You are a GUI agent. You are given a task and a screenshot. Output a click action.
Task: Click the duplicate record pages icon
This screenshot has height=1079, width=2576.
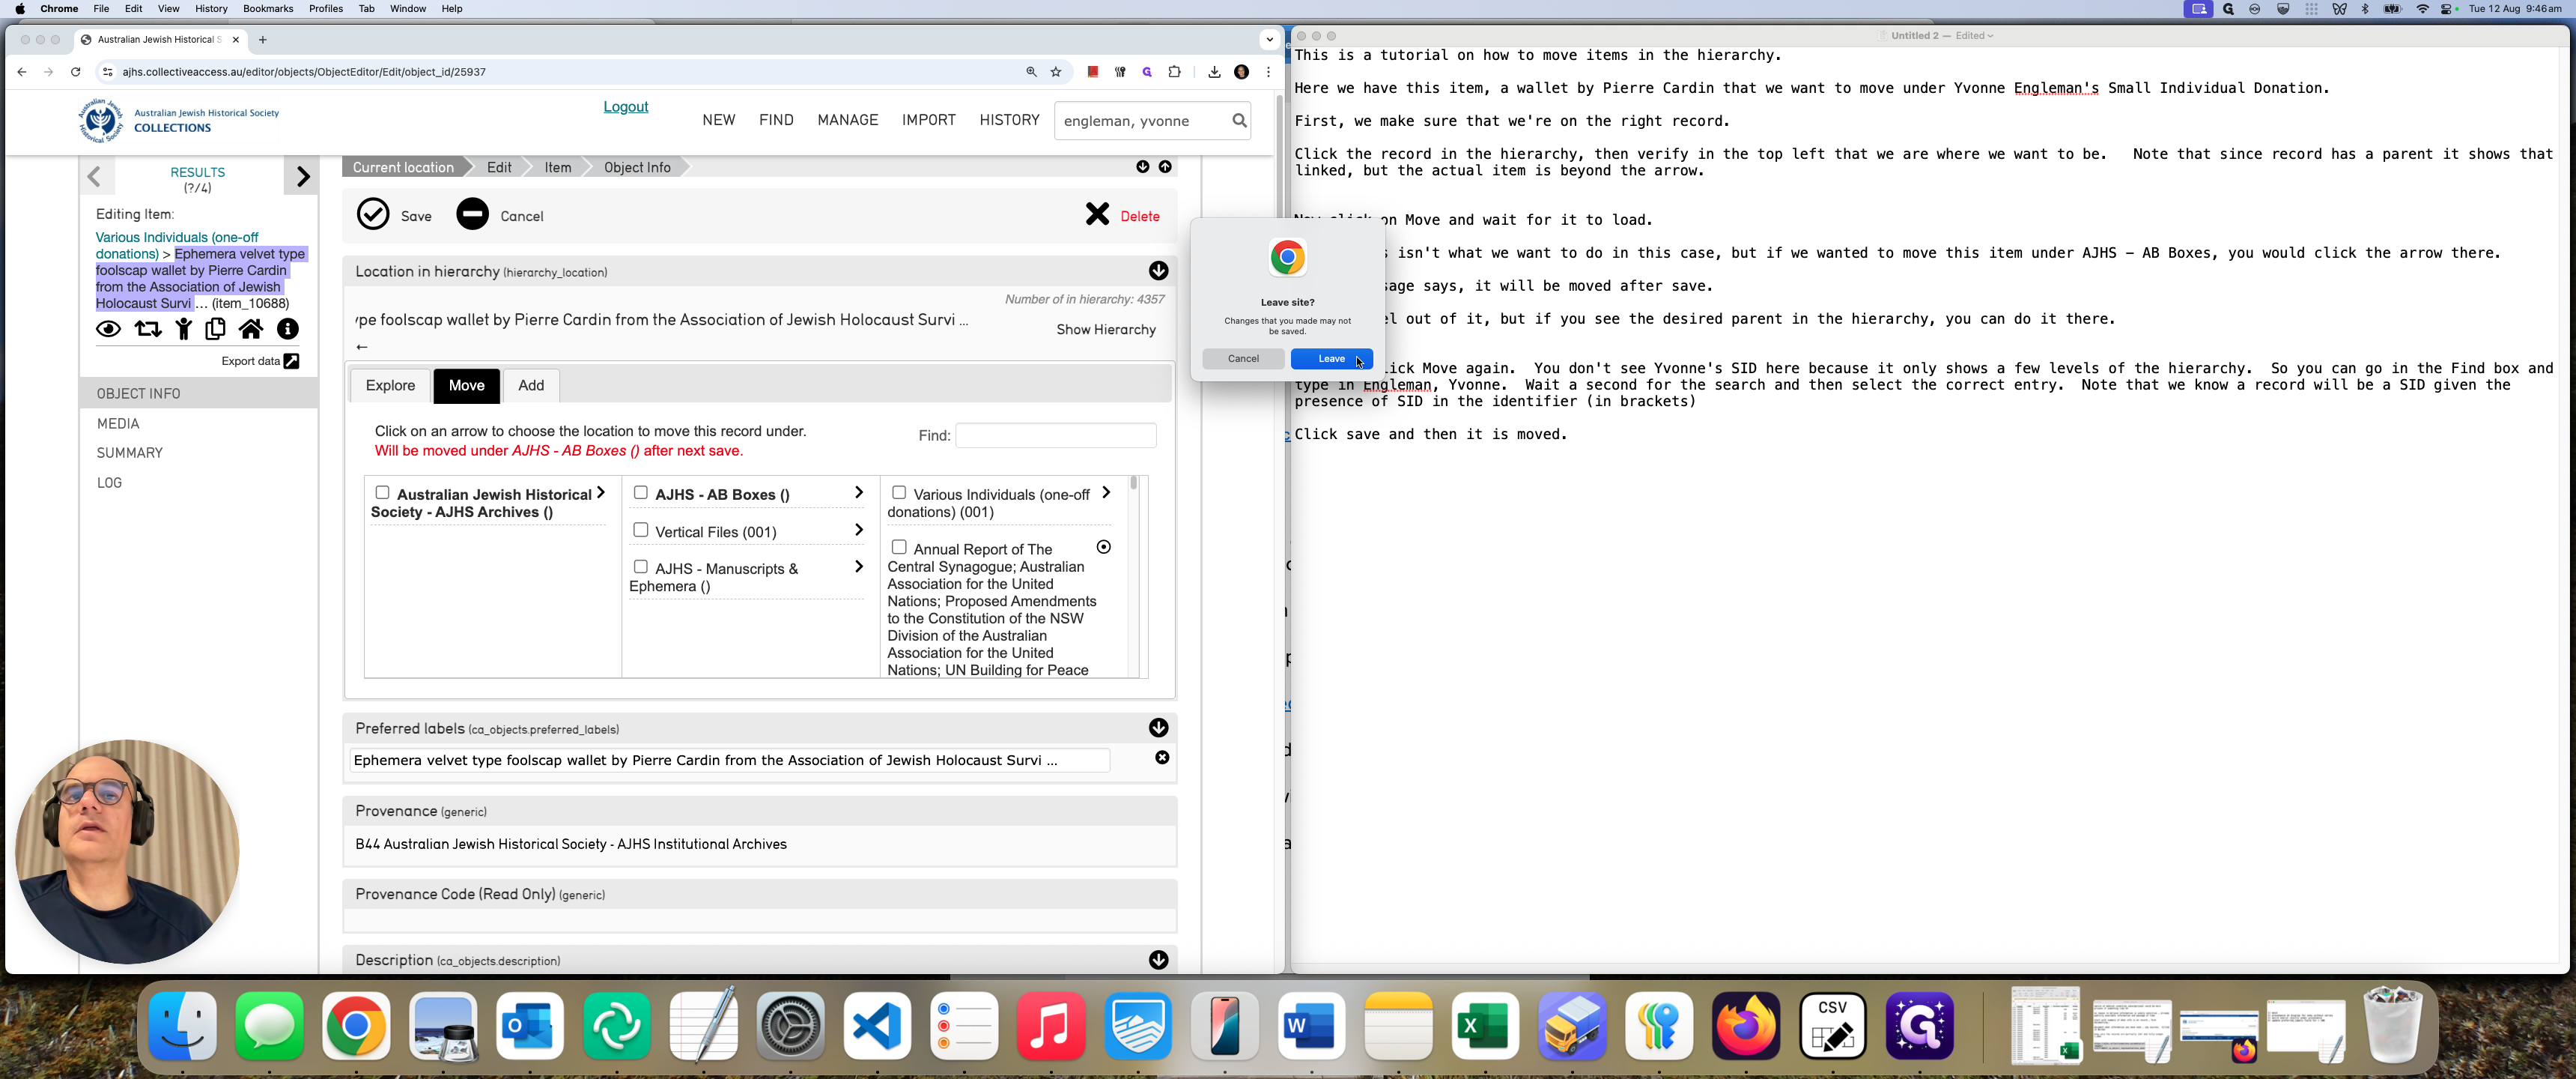pyautogui.click(x=215, y=329)
